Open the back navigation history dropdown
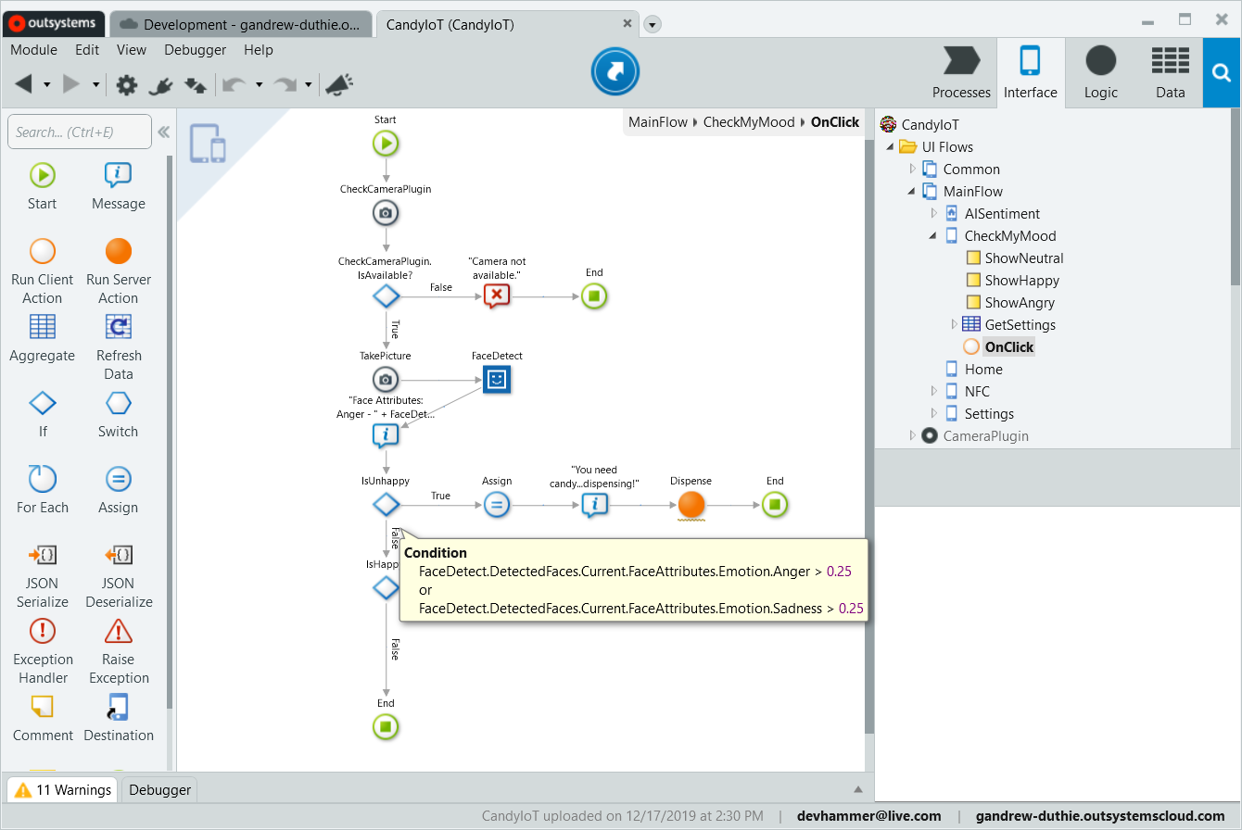This screenshot has height=830, width=1242. pos(46,85)
